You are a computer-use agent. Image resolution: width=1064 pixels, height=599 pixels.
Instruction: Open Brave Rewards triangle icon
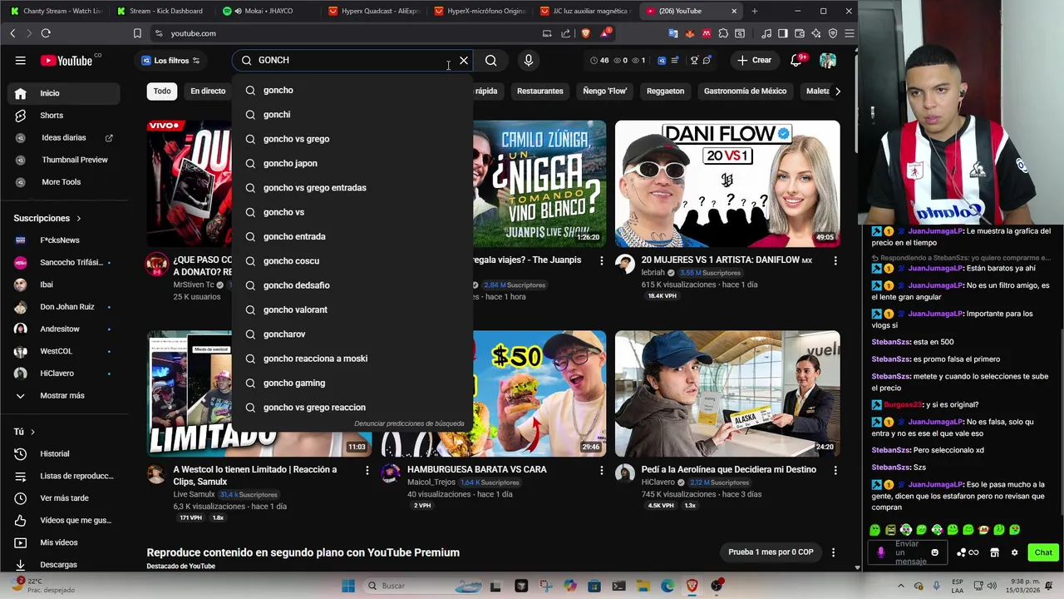606,33
